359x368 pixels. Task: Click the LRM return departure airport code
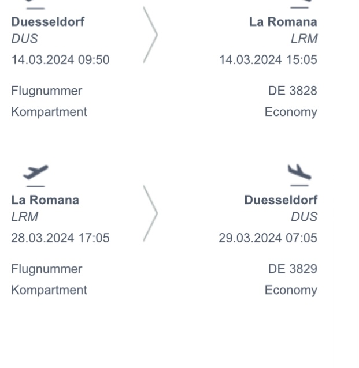(24, 217)
